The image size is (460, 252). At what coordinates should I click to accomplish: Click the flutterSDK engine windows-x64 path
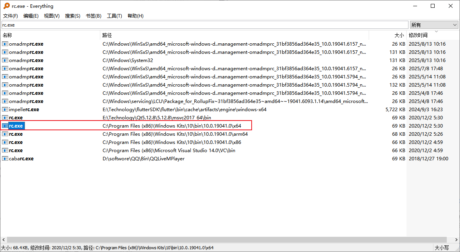tap(184, 110)
